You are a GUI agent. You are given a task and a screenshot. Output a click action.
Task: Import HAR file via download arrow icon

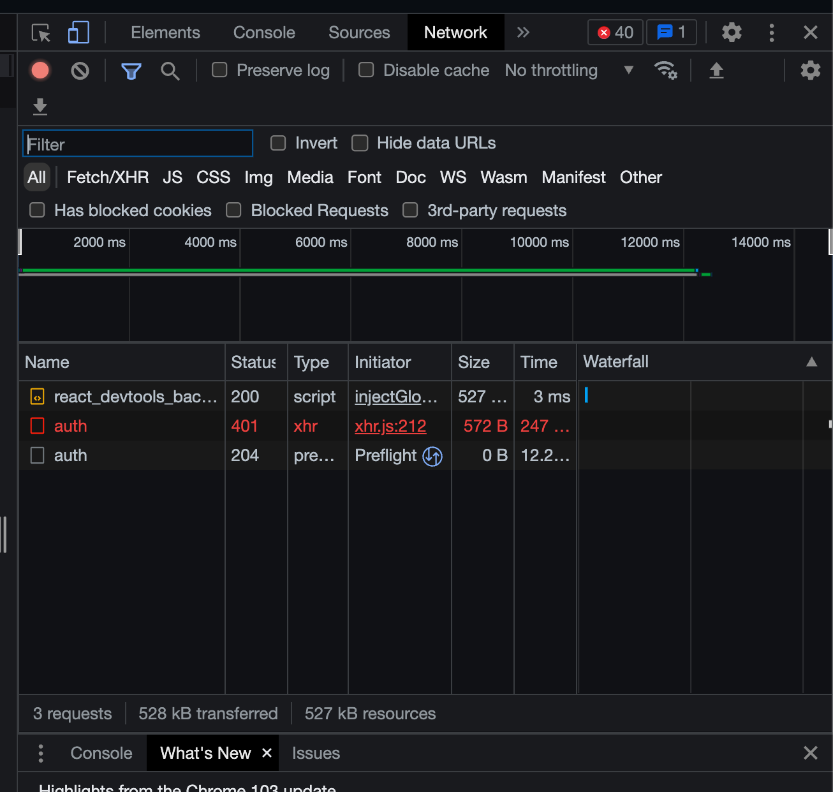click(40, 106)
